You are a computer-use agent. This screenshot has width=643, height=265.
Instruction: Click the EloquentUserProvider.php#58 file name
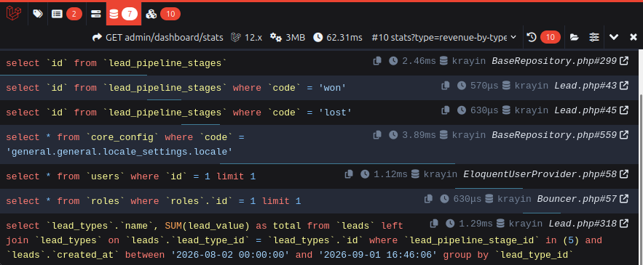point(540,175)
